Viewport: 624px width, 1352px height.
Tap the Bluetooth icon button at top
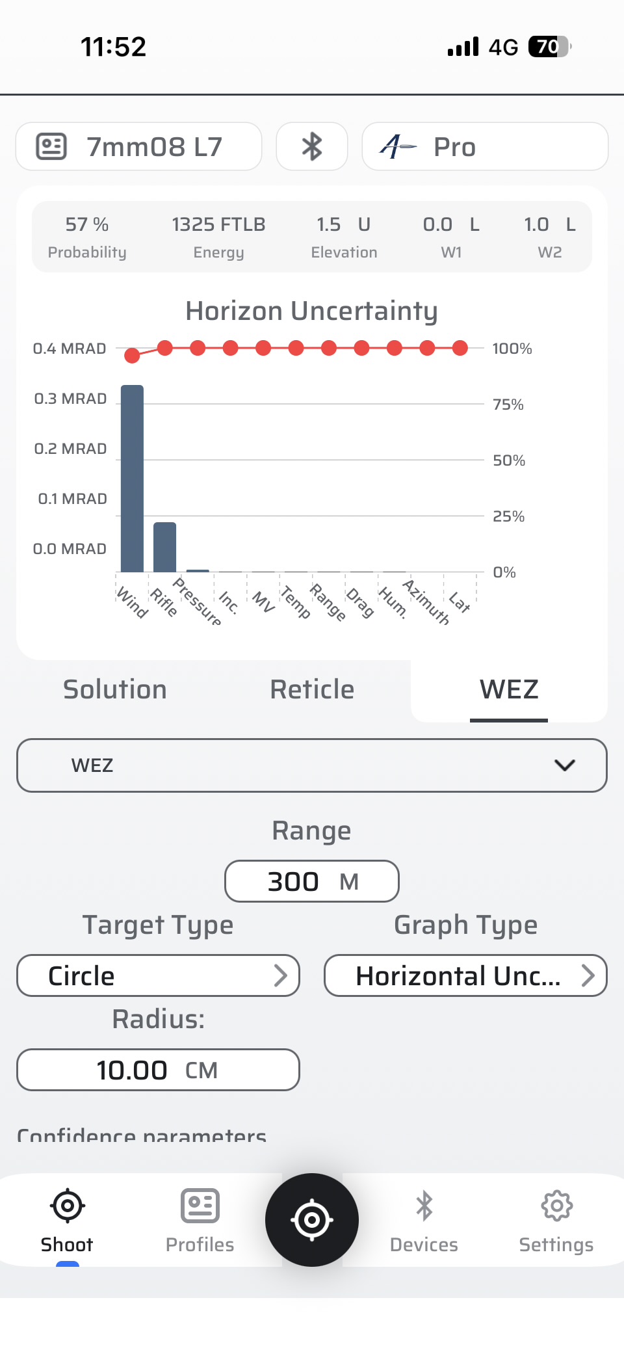click(x=312, y=146)
